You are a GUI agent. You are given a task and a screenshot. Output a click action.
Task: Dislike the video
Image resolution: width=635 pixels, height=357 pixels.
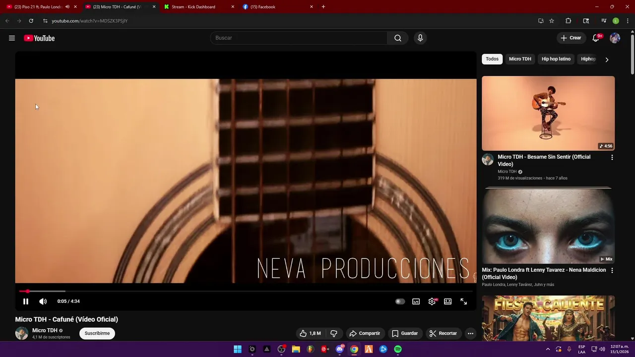[334, 333]
